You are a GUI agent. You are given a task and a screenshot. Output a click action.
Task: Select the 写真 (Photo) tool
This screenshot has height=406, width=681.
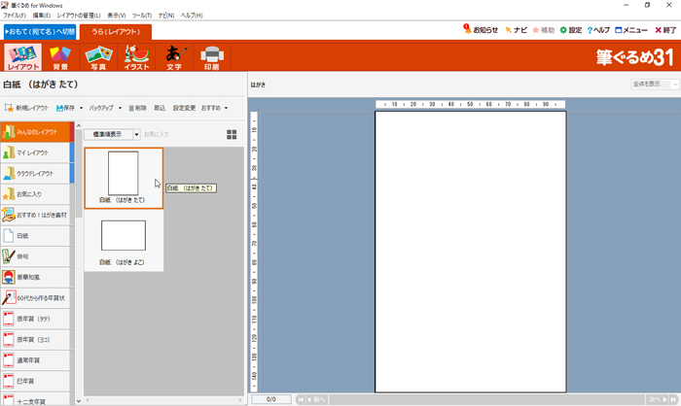(x=98, y=58)
